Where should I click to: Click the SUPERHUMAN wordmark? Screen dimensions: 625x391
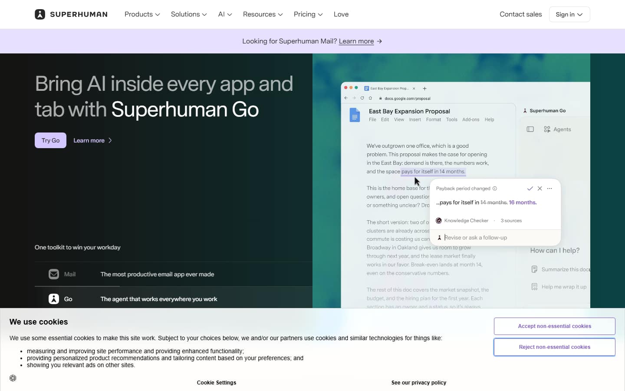coord(79,14)
